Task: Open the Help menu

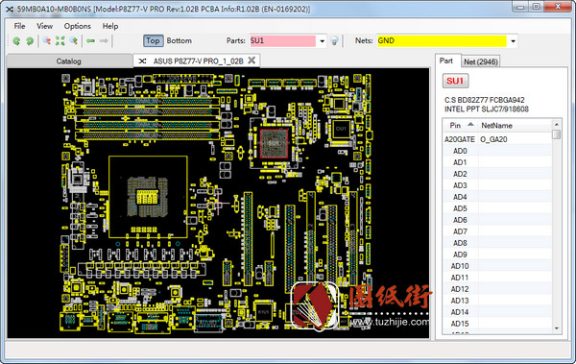Action: pyautogui.click(x=110, y=26)
